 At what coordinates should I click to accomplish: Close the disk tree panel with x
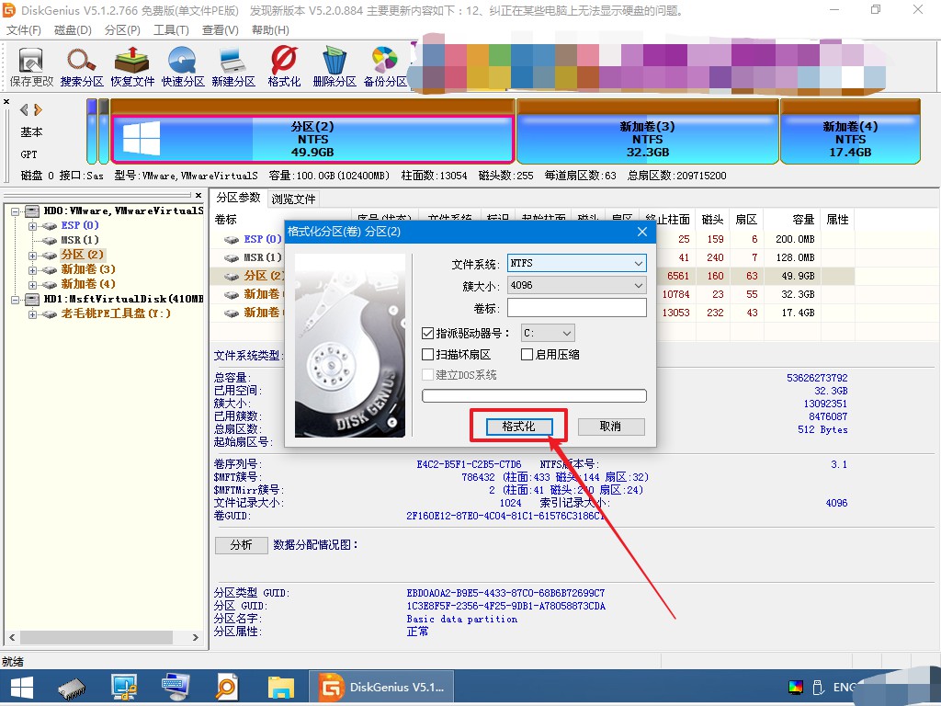pyautogui.click(x=198, y=195)
